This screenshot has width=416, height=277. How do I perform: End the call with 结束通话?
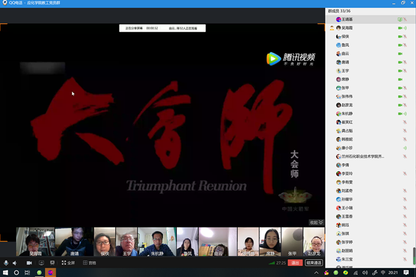tap(314, 263)
